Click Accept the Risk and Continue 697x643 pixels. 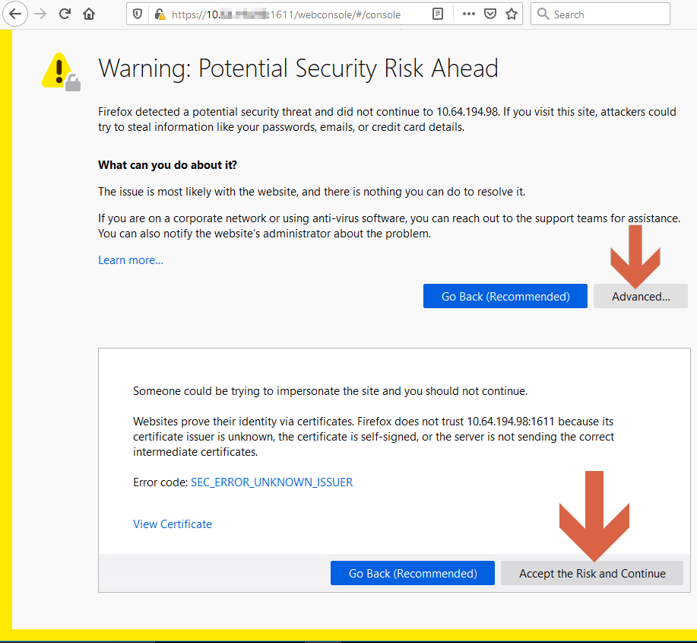pyautogui.click(x=591, y=573)
